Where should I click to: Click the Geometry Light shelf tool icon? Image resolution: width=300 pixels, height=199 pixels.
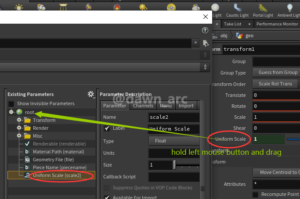click(x=88, y=7)
